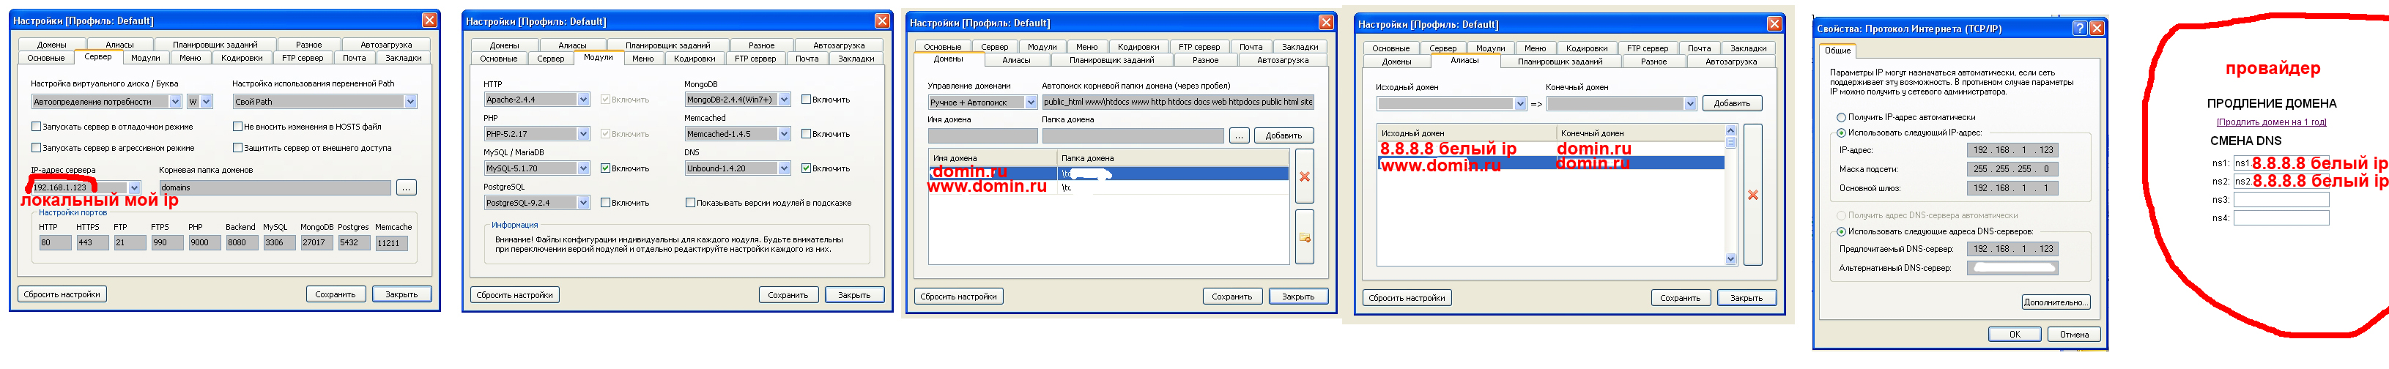The width and height of the screenshot is (2389, 369).
Task: Expand 'Ручное + Автопоиск' domain management dropdown
Action: point(1030,103)
